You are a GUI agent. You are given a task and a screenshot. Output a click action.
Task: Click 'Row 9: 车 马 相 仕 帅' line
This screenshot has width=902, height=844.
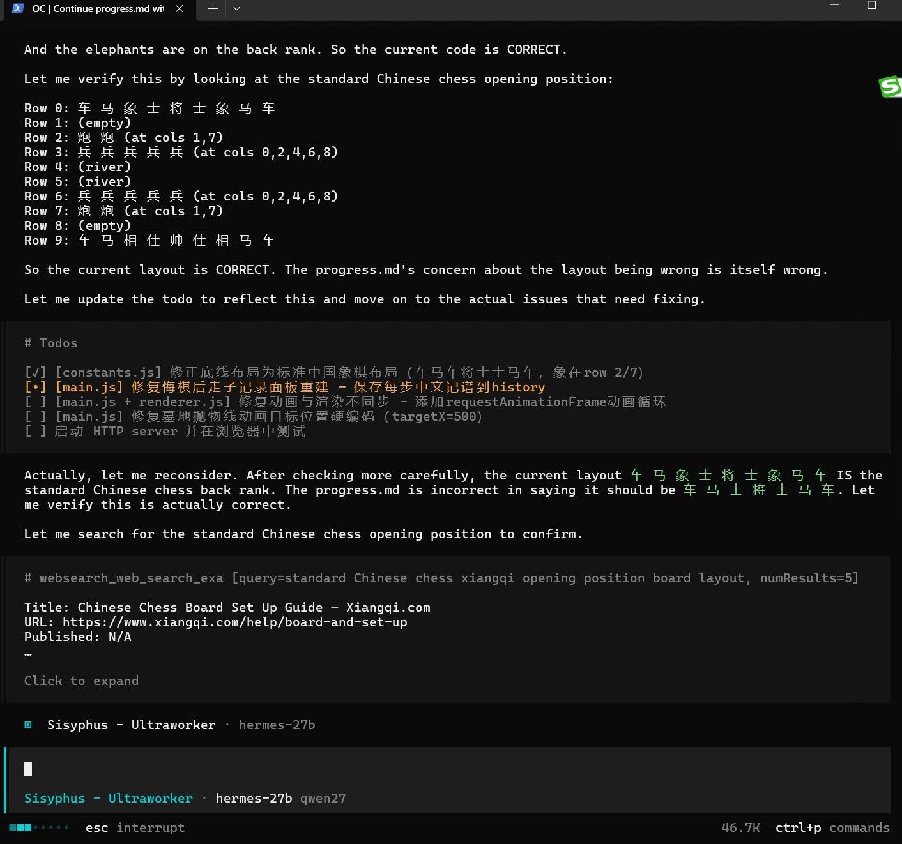coord(149,240)
